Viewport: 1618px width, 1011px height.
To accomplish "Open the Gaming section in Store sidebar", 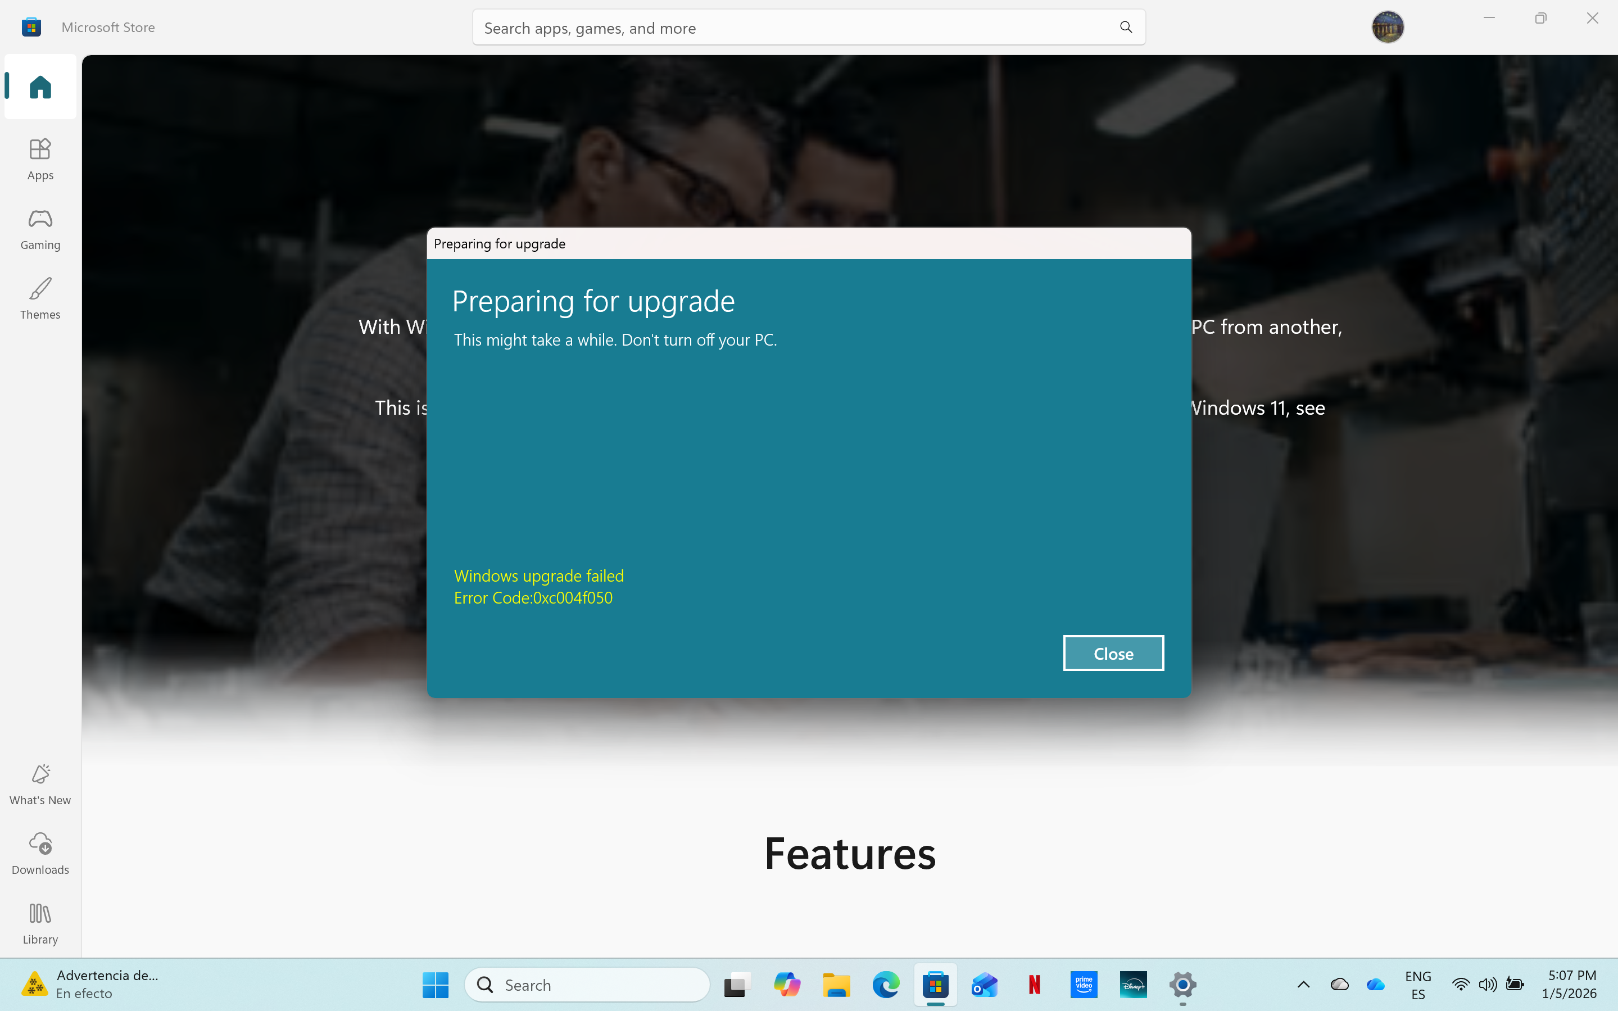I will pyautogui.click(x=39, y=229).
